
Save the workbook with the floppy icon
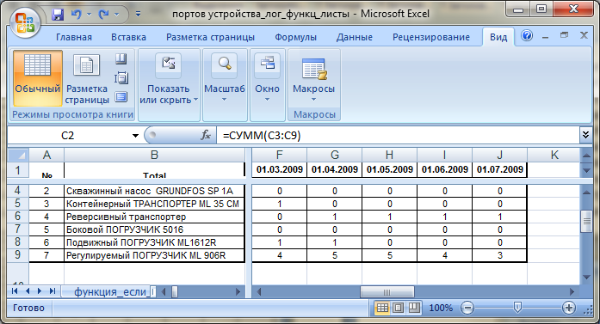pos(58,15)
